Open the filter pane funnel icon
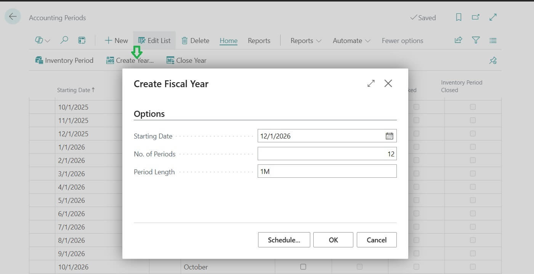This screenshot has height=274, width=534. click(x=476, y=40)
